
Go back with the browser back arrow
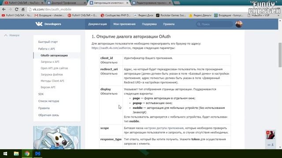[4, 9]
